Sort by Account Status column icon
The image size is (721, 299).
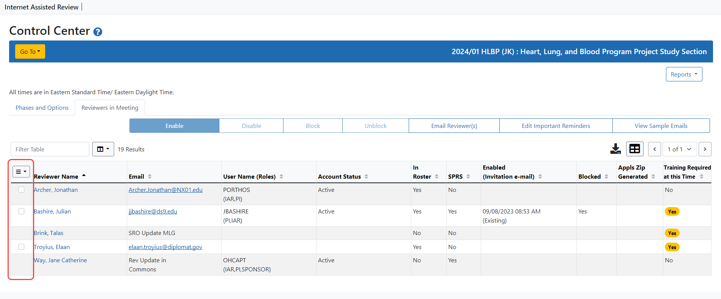pos(366,177)
